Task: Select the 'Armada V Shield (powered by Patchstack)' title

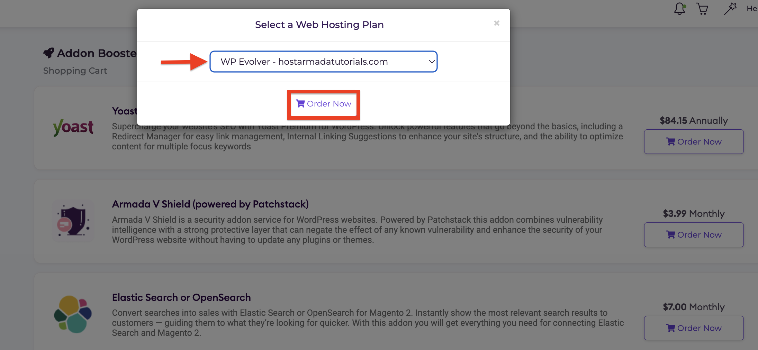Action: 210,204
